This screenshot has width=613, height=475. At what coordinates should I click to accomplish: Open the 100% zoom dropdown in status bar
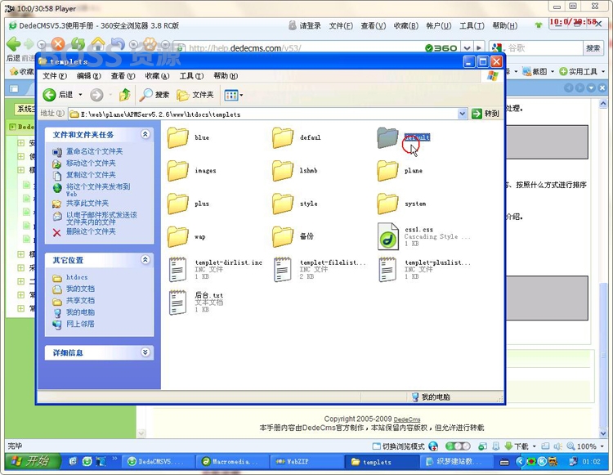coord(602,446)
